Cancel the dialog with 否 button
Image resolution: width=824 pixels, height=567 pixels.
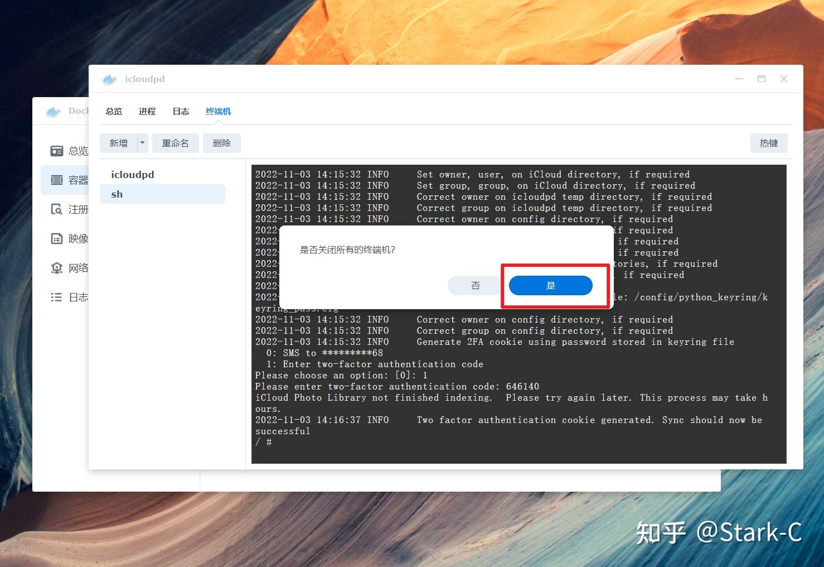click(x=474, y=285)
